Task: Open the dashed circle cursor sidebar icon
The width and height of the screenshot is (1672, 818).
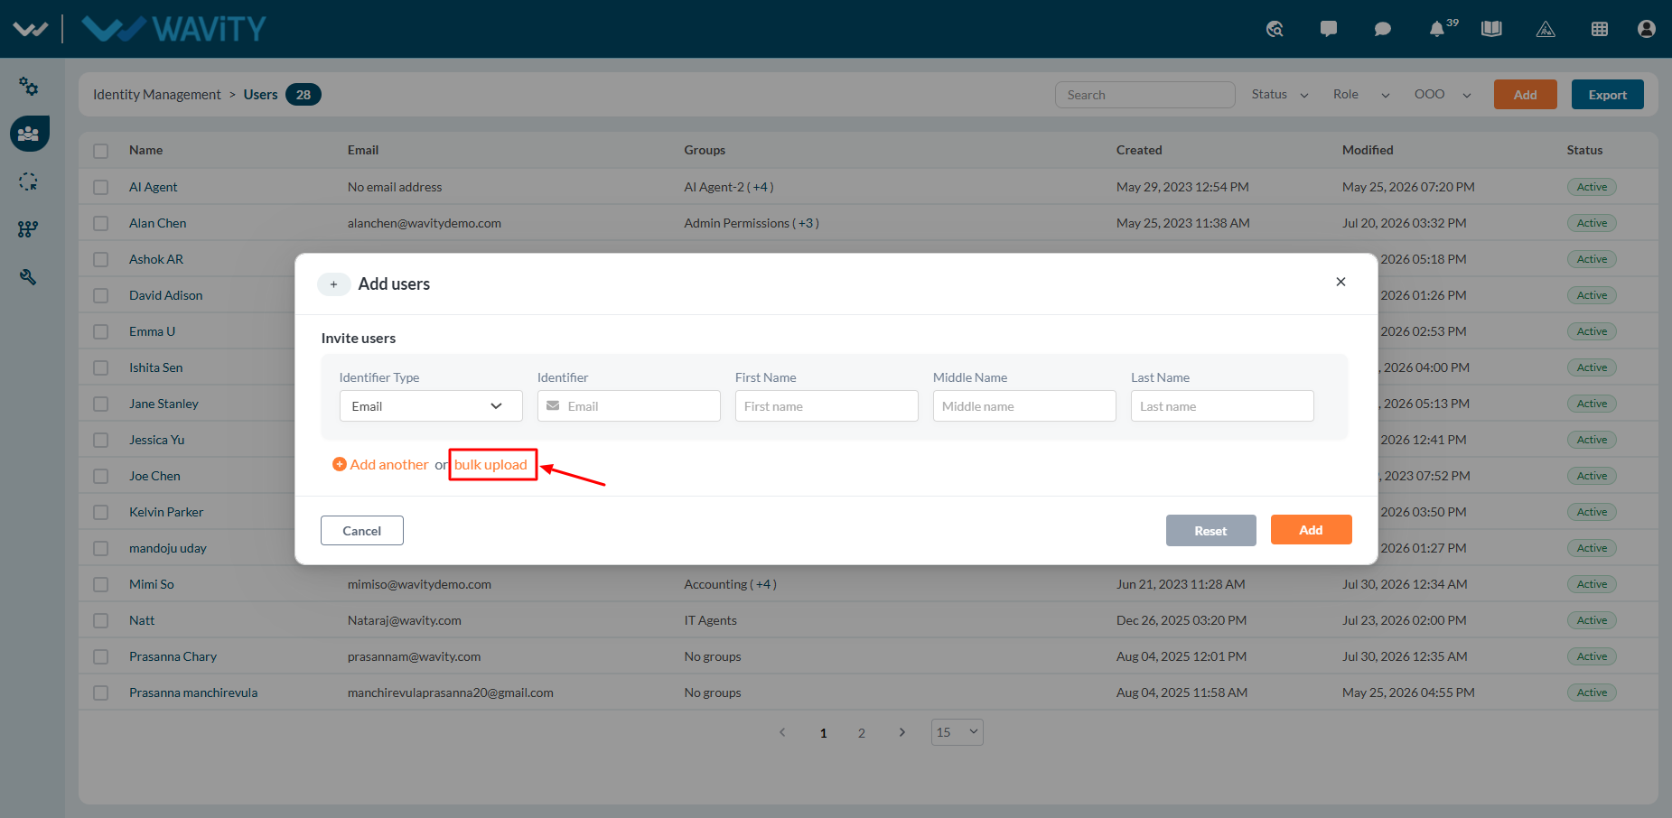Action: (29, 181)
